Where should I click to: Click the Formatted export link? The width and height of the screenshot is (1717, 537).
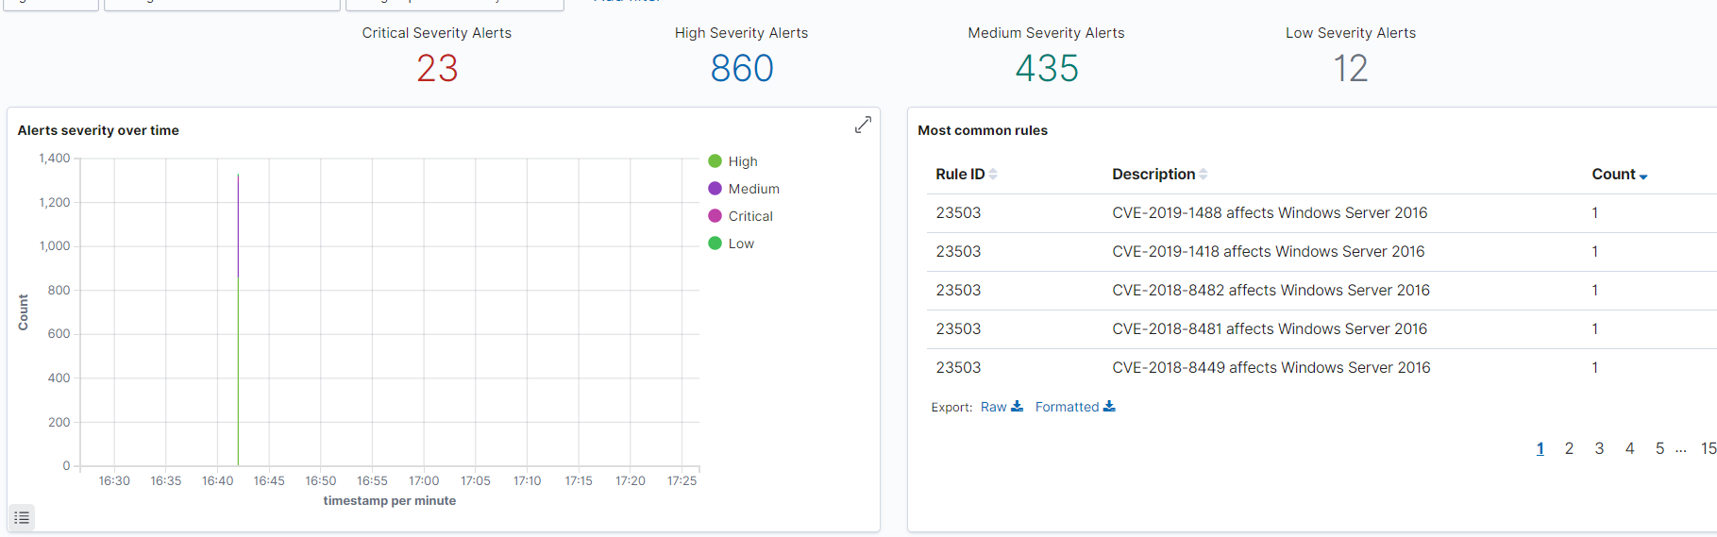coord(1067,407)
